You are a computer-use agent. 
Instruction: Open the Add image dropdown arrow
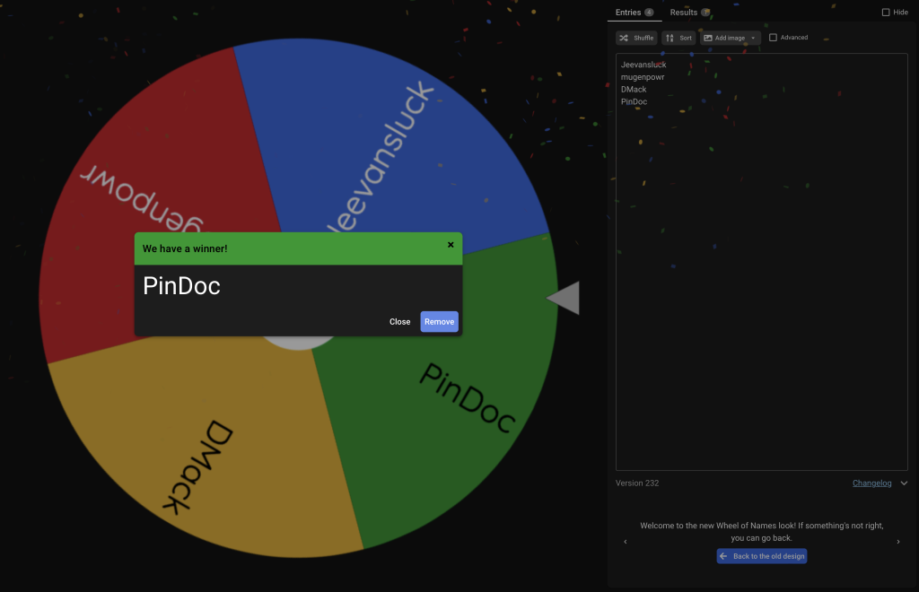point(753,38)
